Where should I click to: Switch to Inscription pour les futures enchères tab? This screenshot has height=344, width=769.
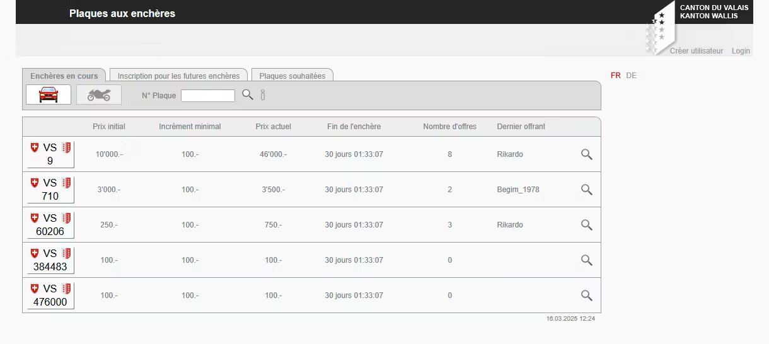click(178, 76)
